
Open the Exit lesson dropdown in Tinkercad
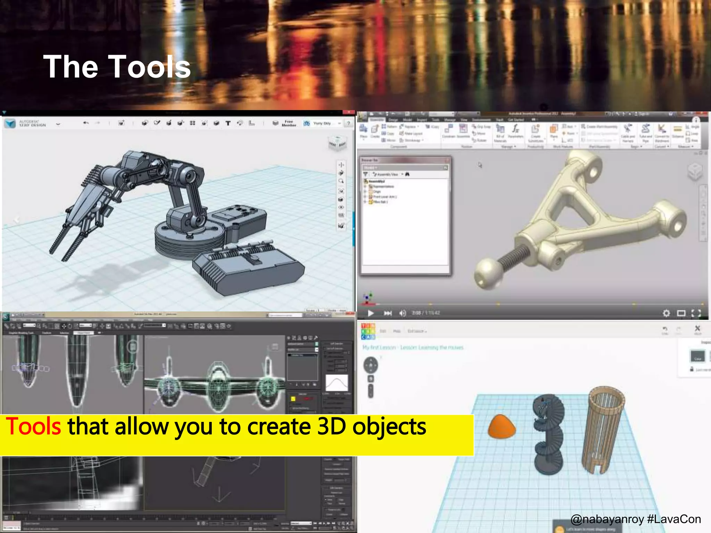point(417,331)
